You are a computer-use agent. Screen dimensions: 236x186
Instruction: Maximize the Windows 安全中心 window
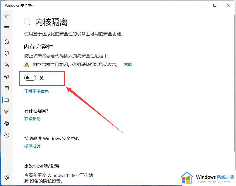pos(215,5)
